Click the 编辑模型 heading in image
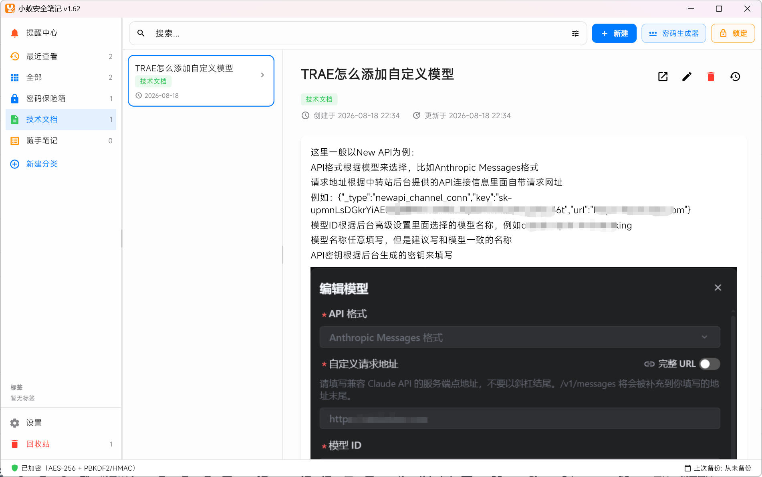Screen dimensions: 762x477 [344, 289]
